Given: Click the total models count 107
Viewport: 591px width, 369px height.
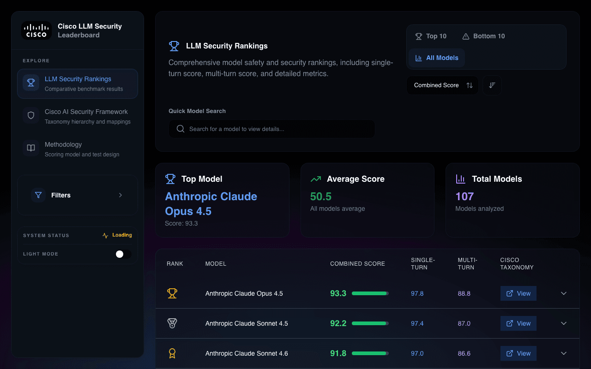Looking at the screenshot, I should coord(464,196).
